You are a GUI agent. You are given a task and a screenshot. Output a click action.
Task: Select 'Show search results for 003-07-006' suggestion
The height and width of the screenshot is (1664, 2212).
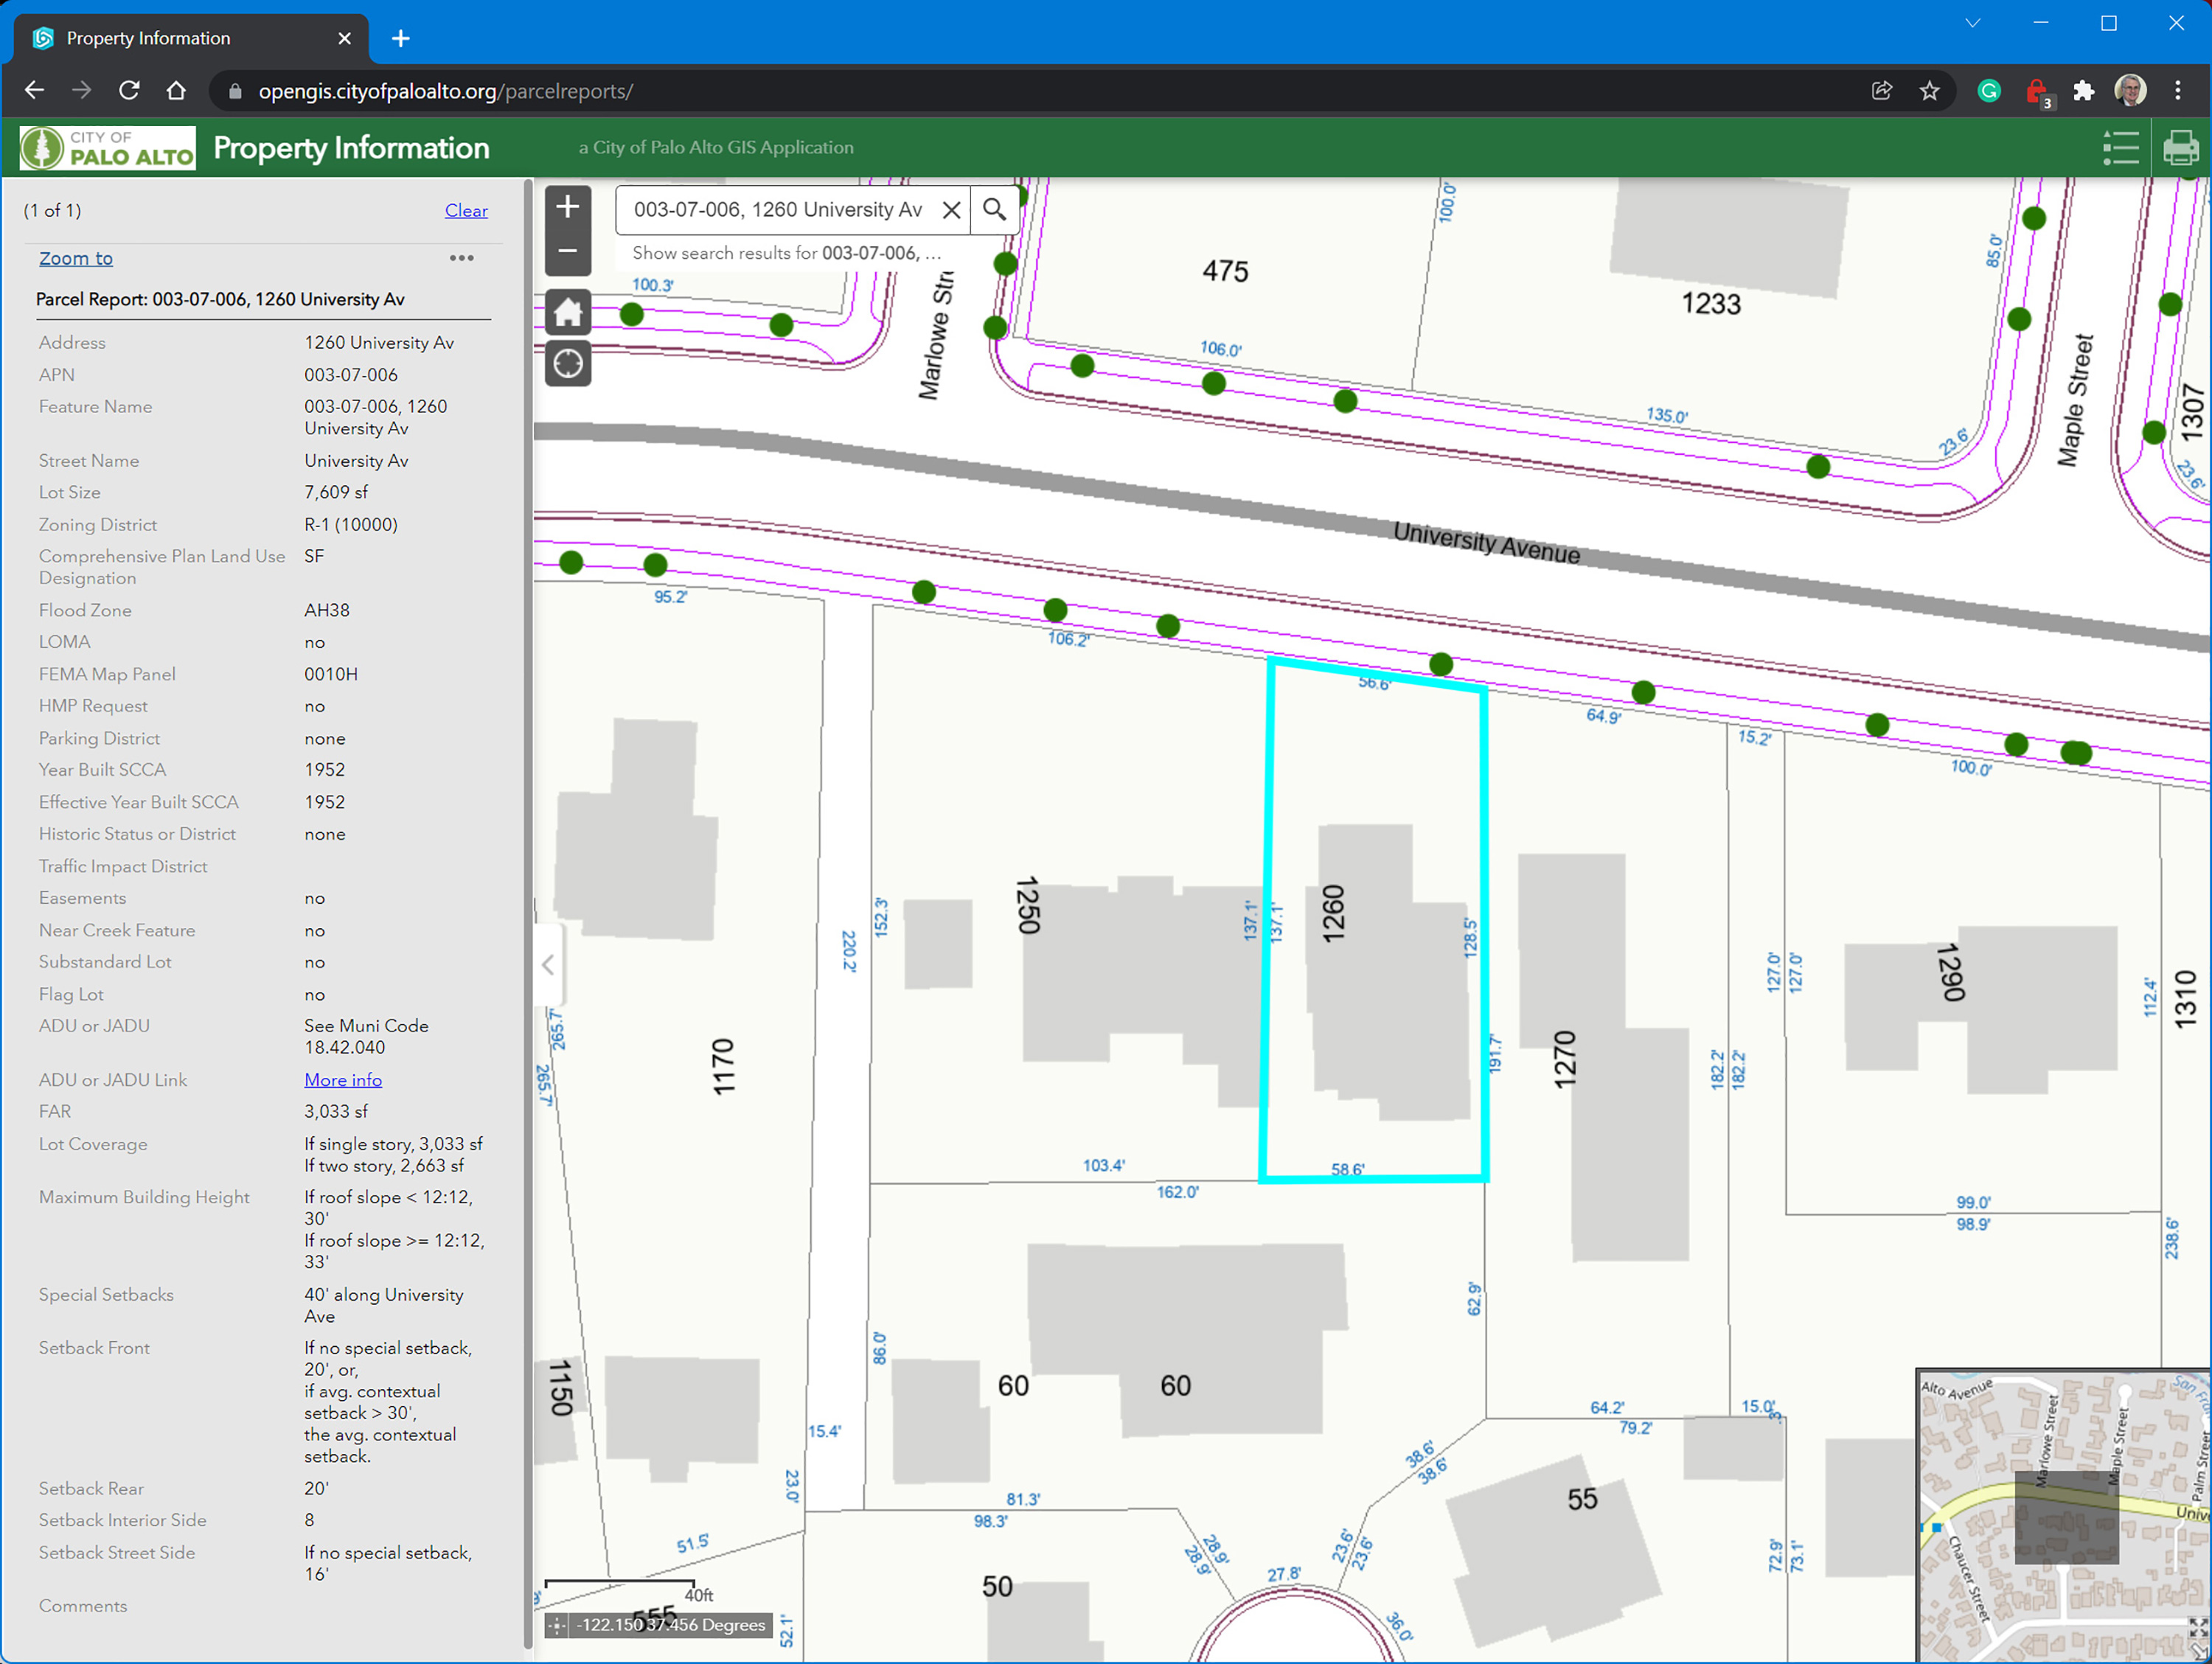tap(787, 253)
